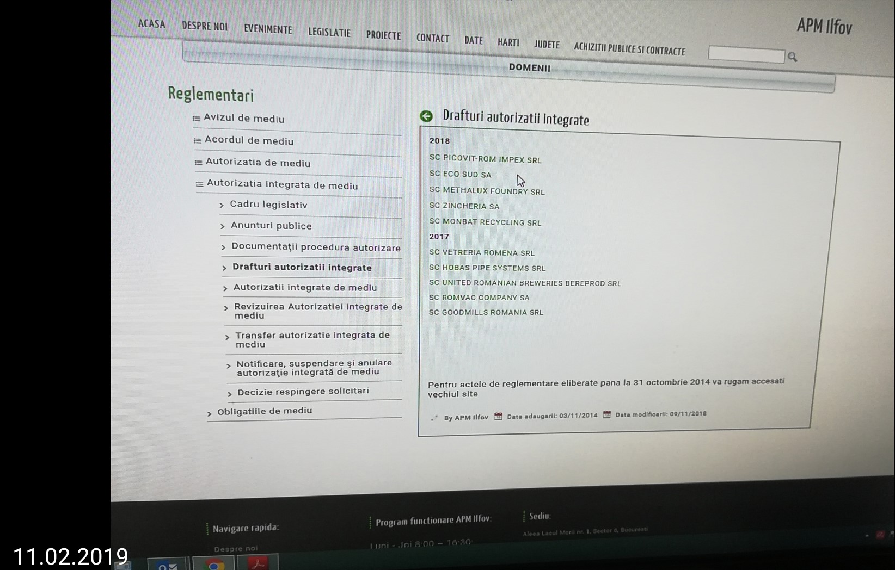
Task: Open Avizul de mediu section
Action: click(244, 118)
